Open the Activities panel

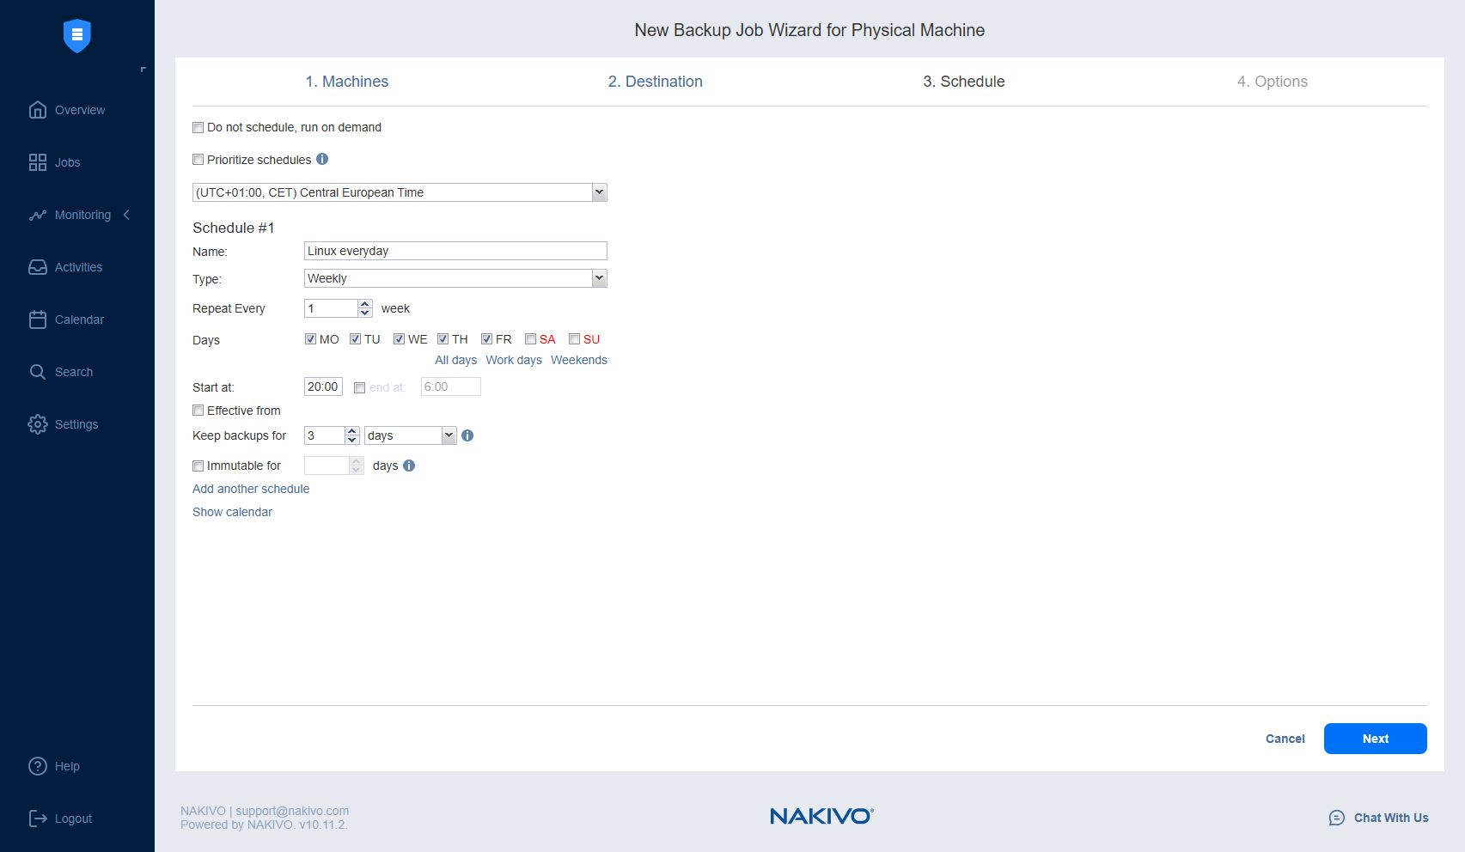78,267
